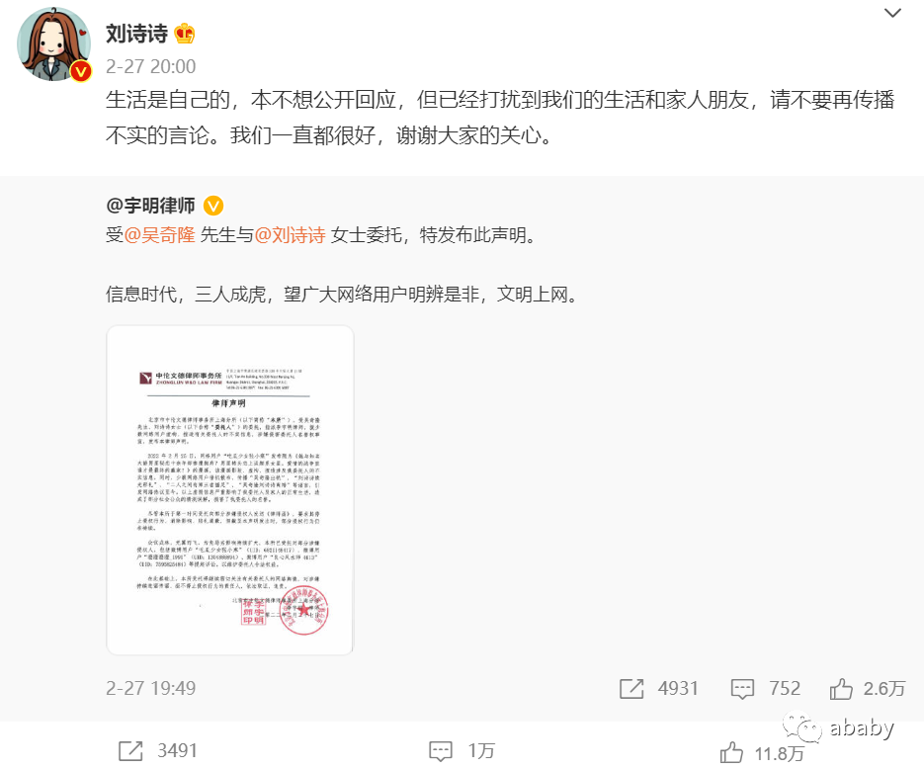Screen dimensions: 924x770
Task: Open @宇明律师's profile link
Action: [x=150, y=206]
